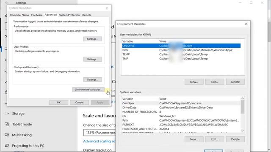Select the user Path variable row

[x=181, y=50]
